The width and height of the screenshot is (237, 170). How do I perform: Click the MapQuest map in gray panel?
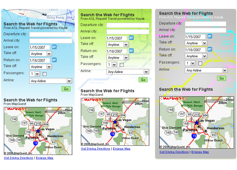click(x=197, y=122)
